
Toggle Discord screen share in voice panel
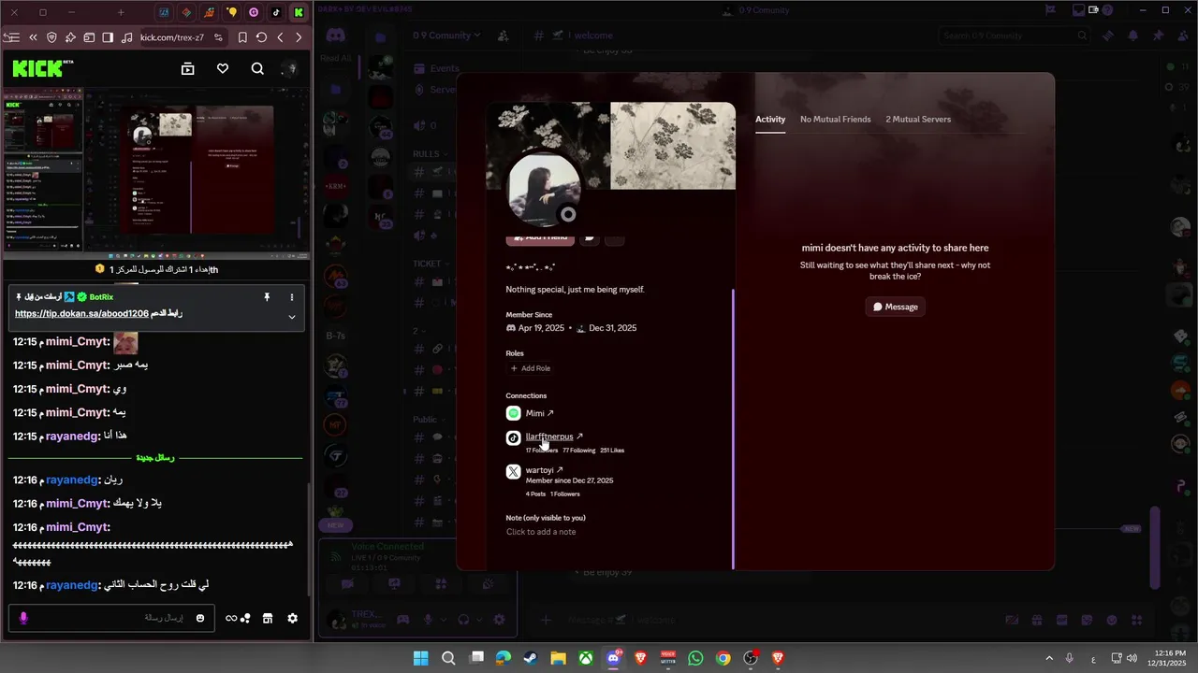(x=394, y=583)
